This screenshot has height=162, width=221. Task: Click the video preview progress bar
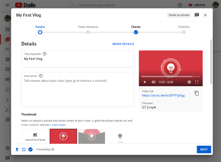click(171, 77)
